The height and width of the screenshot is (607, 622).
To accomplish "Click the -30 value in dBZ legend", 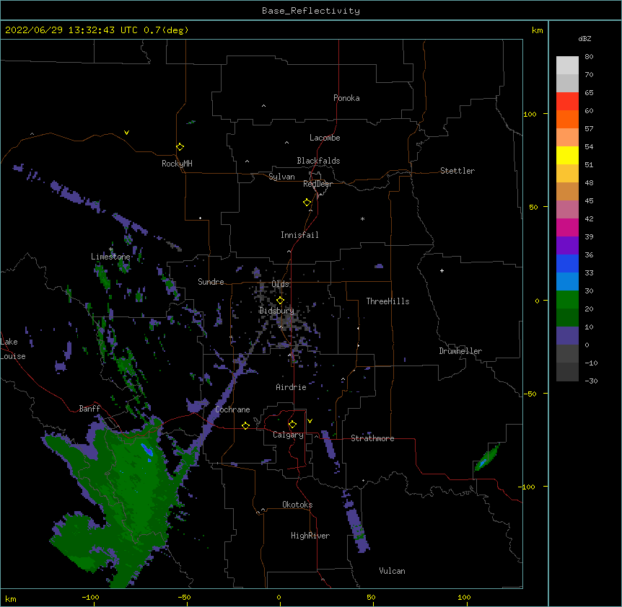I will (591, 381).
